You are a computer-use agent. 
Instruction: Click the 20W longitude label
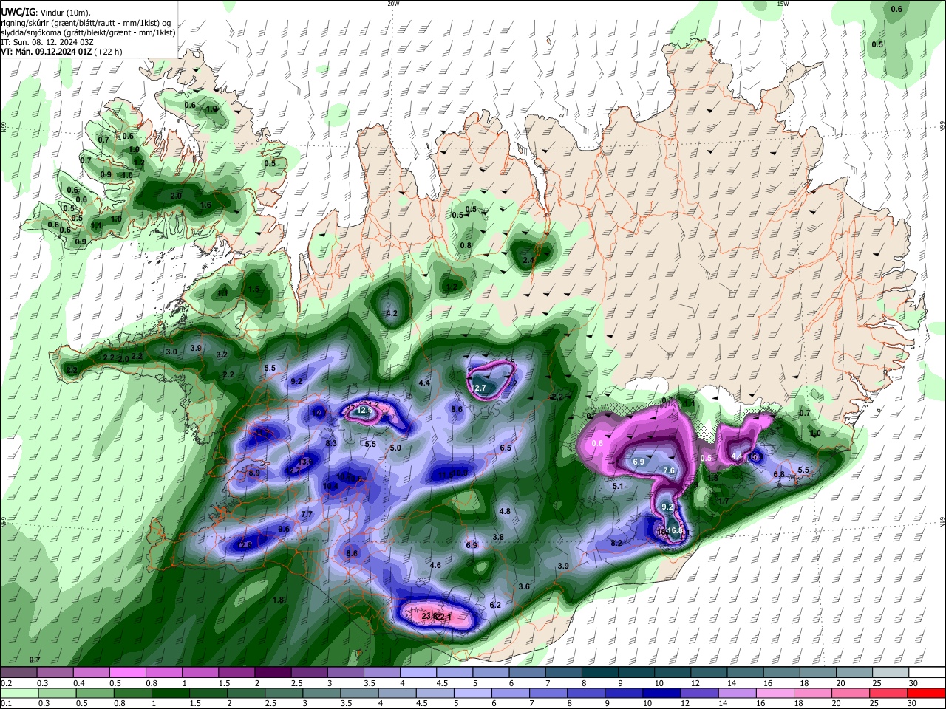click(393, 4)
